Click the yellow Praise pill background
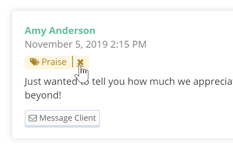Image resolution: width=233 pixels, height=149 pixels. (x=57, y=63)
